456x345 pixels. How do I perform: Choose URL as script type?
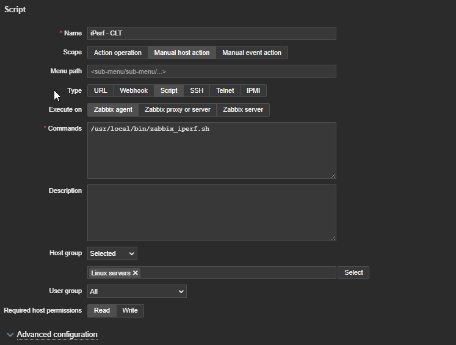(100, 90)
